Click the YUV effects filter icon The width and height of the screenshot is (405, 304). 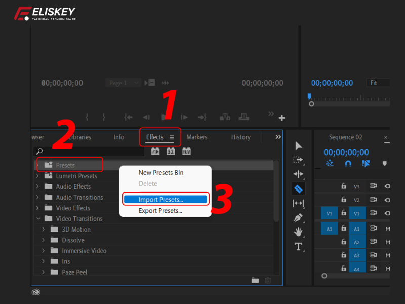(x=186, y=151)
